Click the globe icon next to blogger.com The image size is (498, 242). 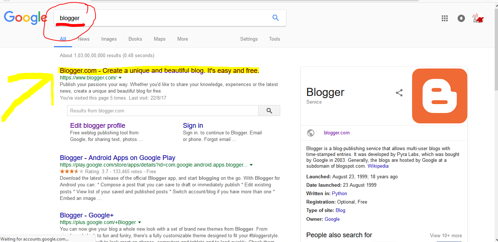click(311, 133)
